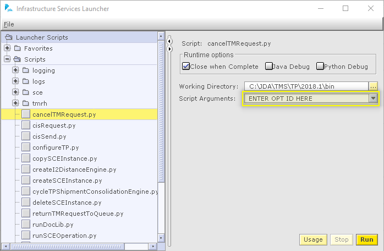Maximize the Infrastructure Services Launcher window

point(345,8)
